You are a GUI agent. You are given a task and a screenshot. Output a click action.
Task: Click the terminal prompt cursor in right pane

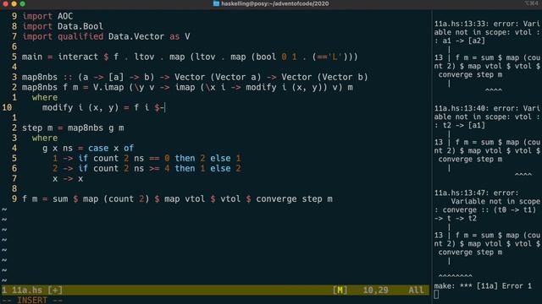coord(437,295)
